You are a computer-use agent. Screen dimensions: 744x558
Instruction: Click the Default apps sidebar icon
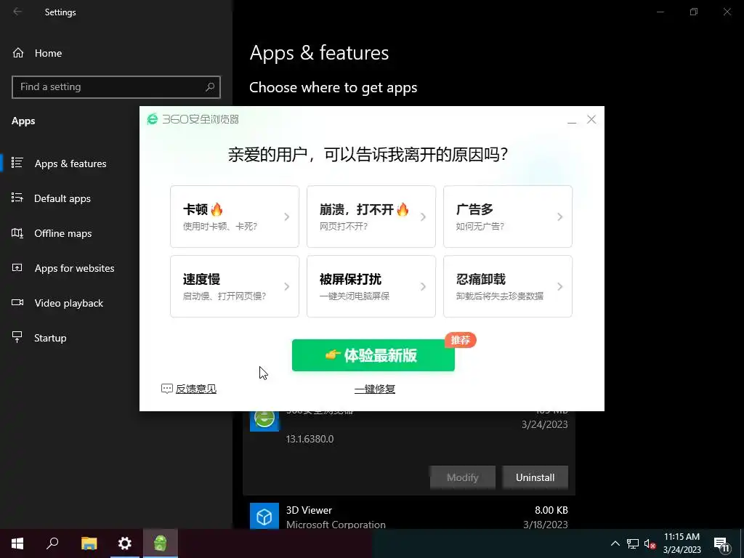pos(17,198)
